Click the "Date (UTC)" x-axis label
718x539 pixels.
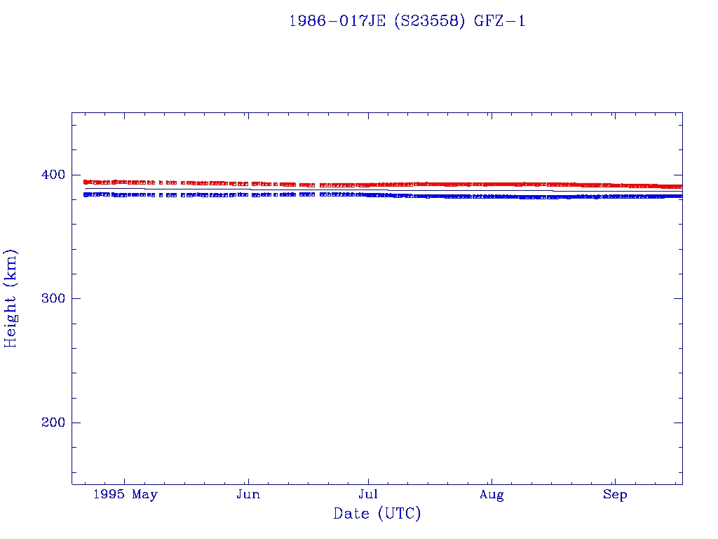coord(377,514)
